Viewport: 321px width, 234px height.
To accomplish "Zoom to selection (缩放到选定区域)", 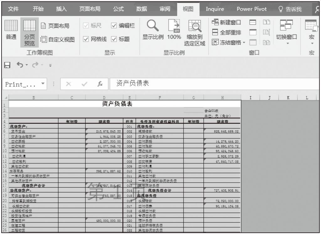I will pyautogui.click(x=195, y=33).
